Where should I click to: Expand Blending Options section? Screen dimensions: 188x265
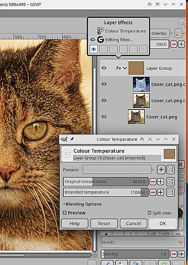tap(82, 204)
